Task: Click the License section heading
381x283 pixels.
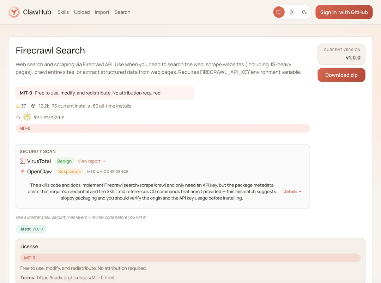Action: click(29, 246)
